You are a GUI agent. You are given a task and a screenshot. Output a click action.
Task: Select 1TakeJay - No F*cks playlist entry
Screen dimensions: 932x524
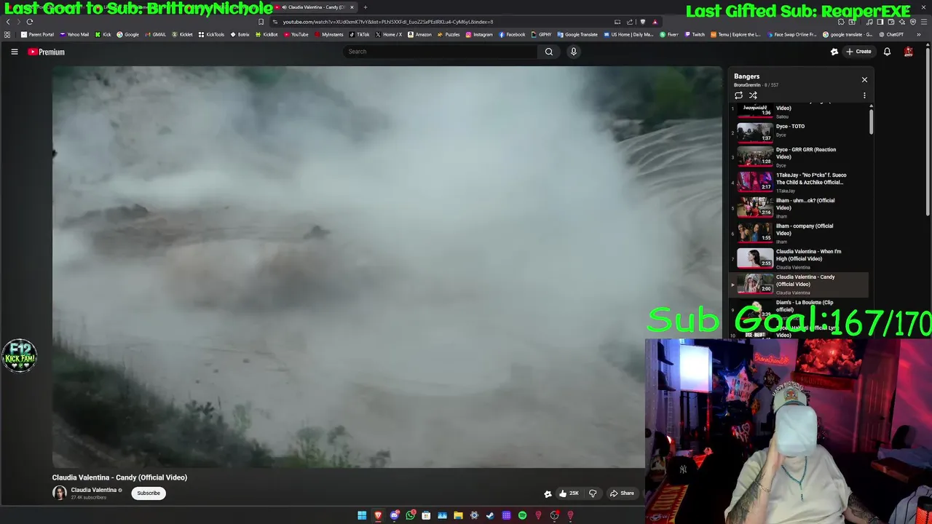tap(799, 182)
